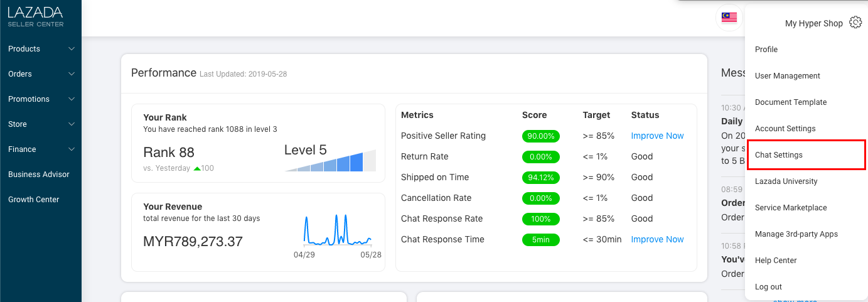This screenshot has width=868, height=302.
Task: Click the Status column header
Action: 645,115
